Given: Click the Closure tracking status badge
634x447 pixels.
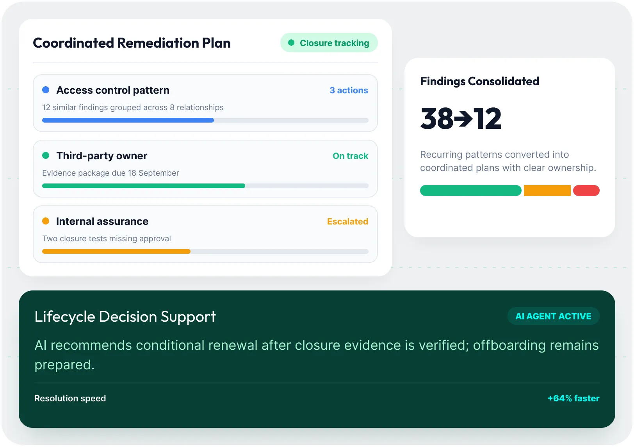Looking at the screenshot, I should click(329, 43).
